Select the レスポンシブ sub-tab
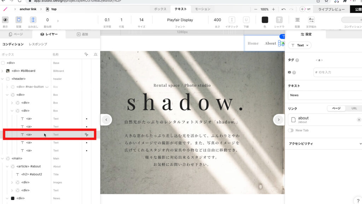This screenshot has width=362, height=204. click(38, 44)
